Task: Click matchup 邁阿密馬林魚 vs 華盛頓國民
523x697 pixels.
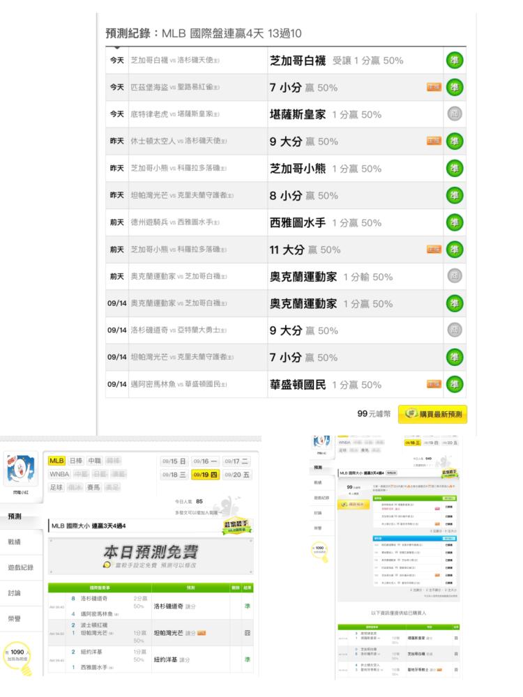Action: tap(179, 384)
